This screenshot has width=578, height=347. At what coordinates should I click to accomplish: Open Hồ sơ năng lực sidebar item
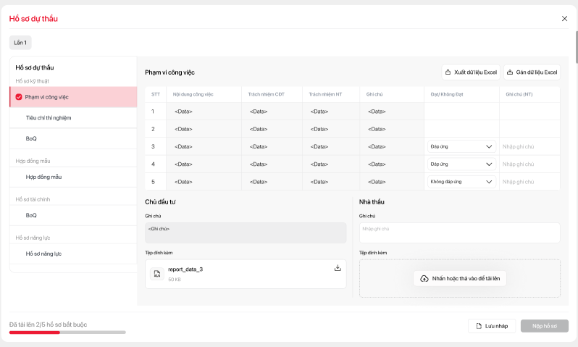point(43,254)
